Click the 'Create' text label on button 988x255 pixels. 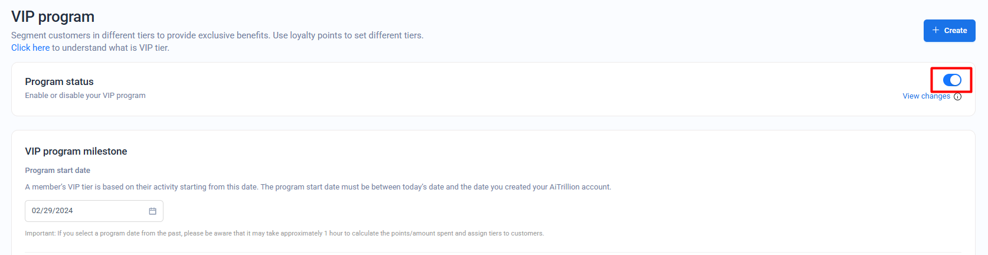[x=955, y=31]
